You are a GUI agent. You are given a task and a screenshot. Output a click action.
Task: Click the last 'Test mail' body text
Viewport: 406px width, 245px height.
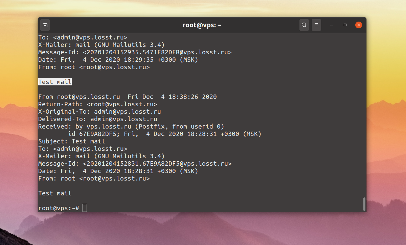click(55, 193)
